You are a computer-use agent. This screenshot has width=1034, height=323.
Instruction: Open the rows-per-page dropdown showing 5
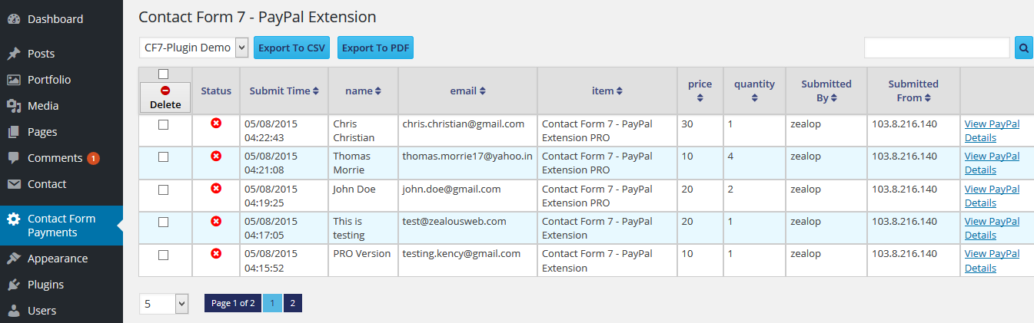click(x=164, y=304)
